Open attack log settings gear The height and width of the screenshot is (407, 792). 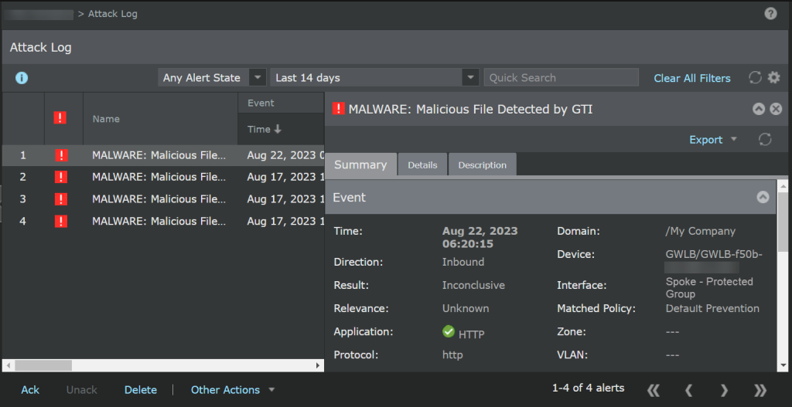tap(773, 78)
